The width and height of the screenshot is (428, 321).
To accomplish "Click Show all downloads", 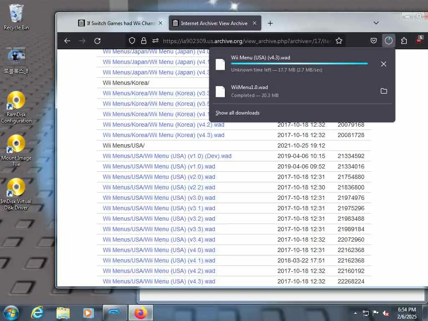I will click(x=237, y=113).
